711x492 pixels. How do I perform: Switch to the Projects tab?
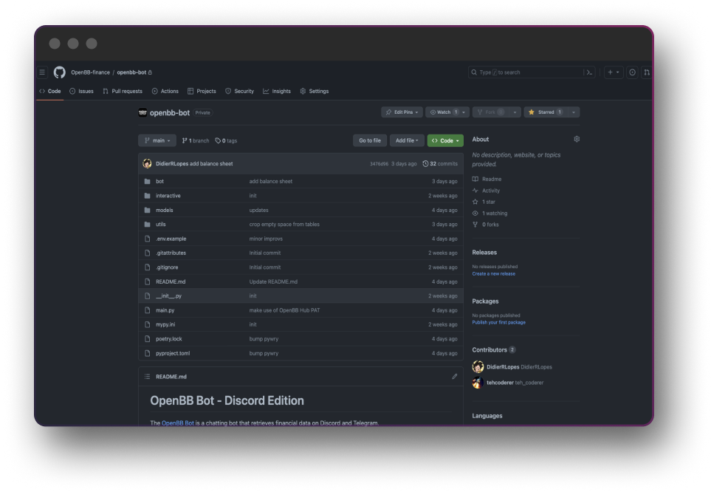(x=202, y=91)
